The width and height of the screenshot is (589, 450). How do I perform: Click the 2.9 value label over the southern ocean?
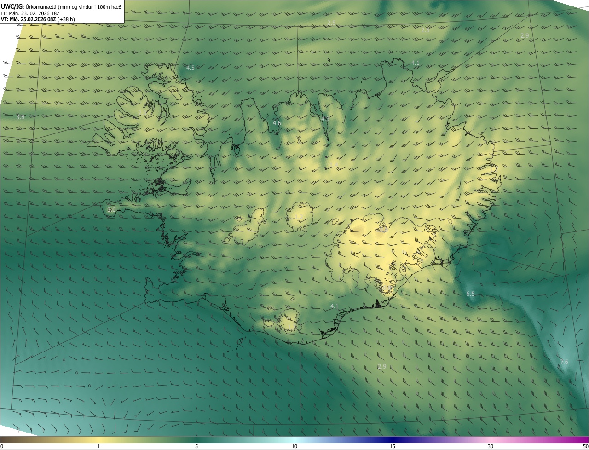(382, 367)
